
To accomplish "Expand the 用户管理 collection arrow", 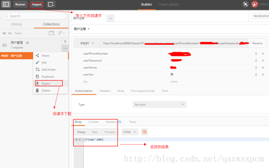I will point(65,42).
